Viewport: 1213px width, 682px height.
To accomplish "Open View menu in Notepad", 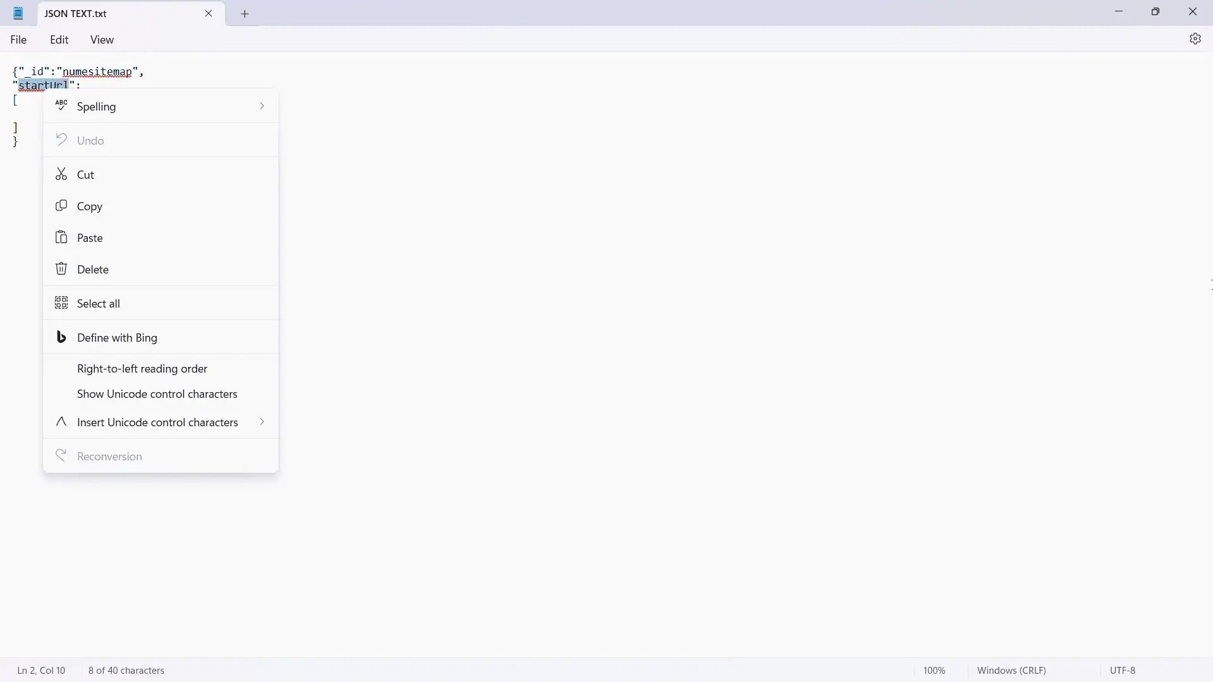I will [x=102, y=39].
